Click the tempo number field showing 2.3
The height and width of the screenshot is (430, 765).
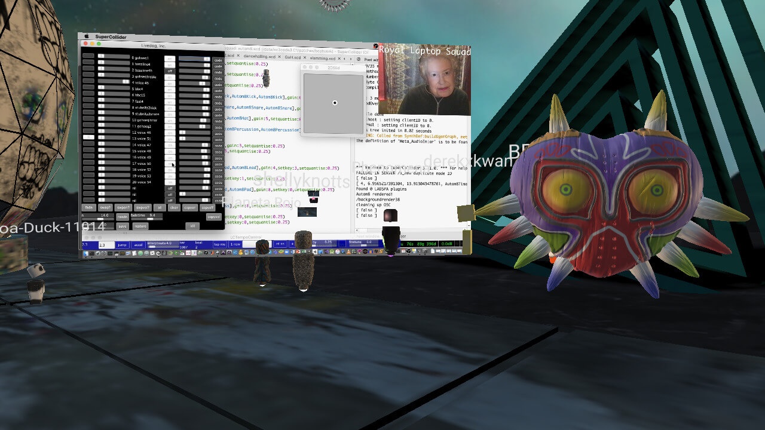click(106, 244)
